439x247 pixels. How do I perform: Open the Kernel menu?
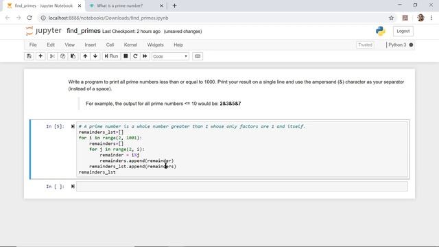131,45
